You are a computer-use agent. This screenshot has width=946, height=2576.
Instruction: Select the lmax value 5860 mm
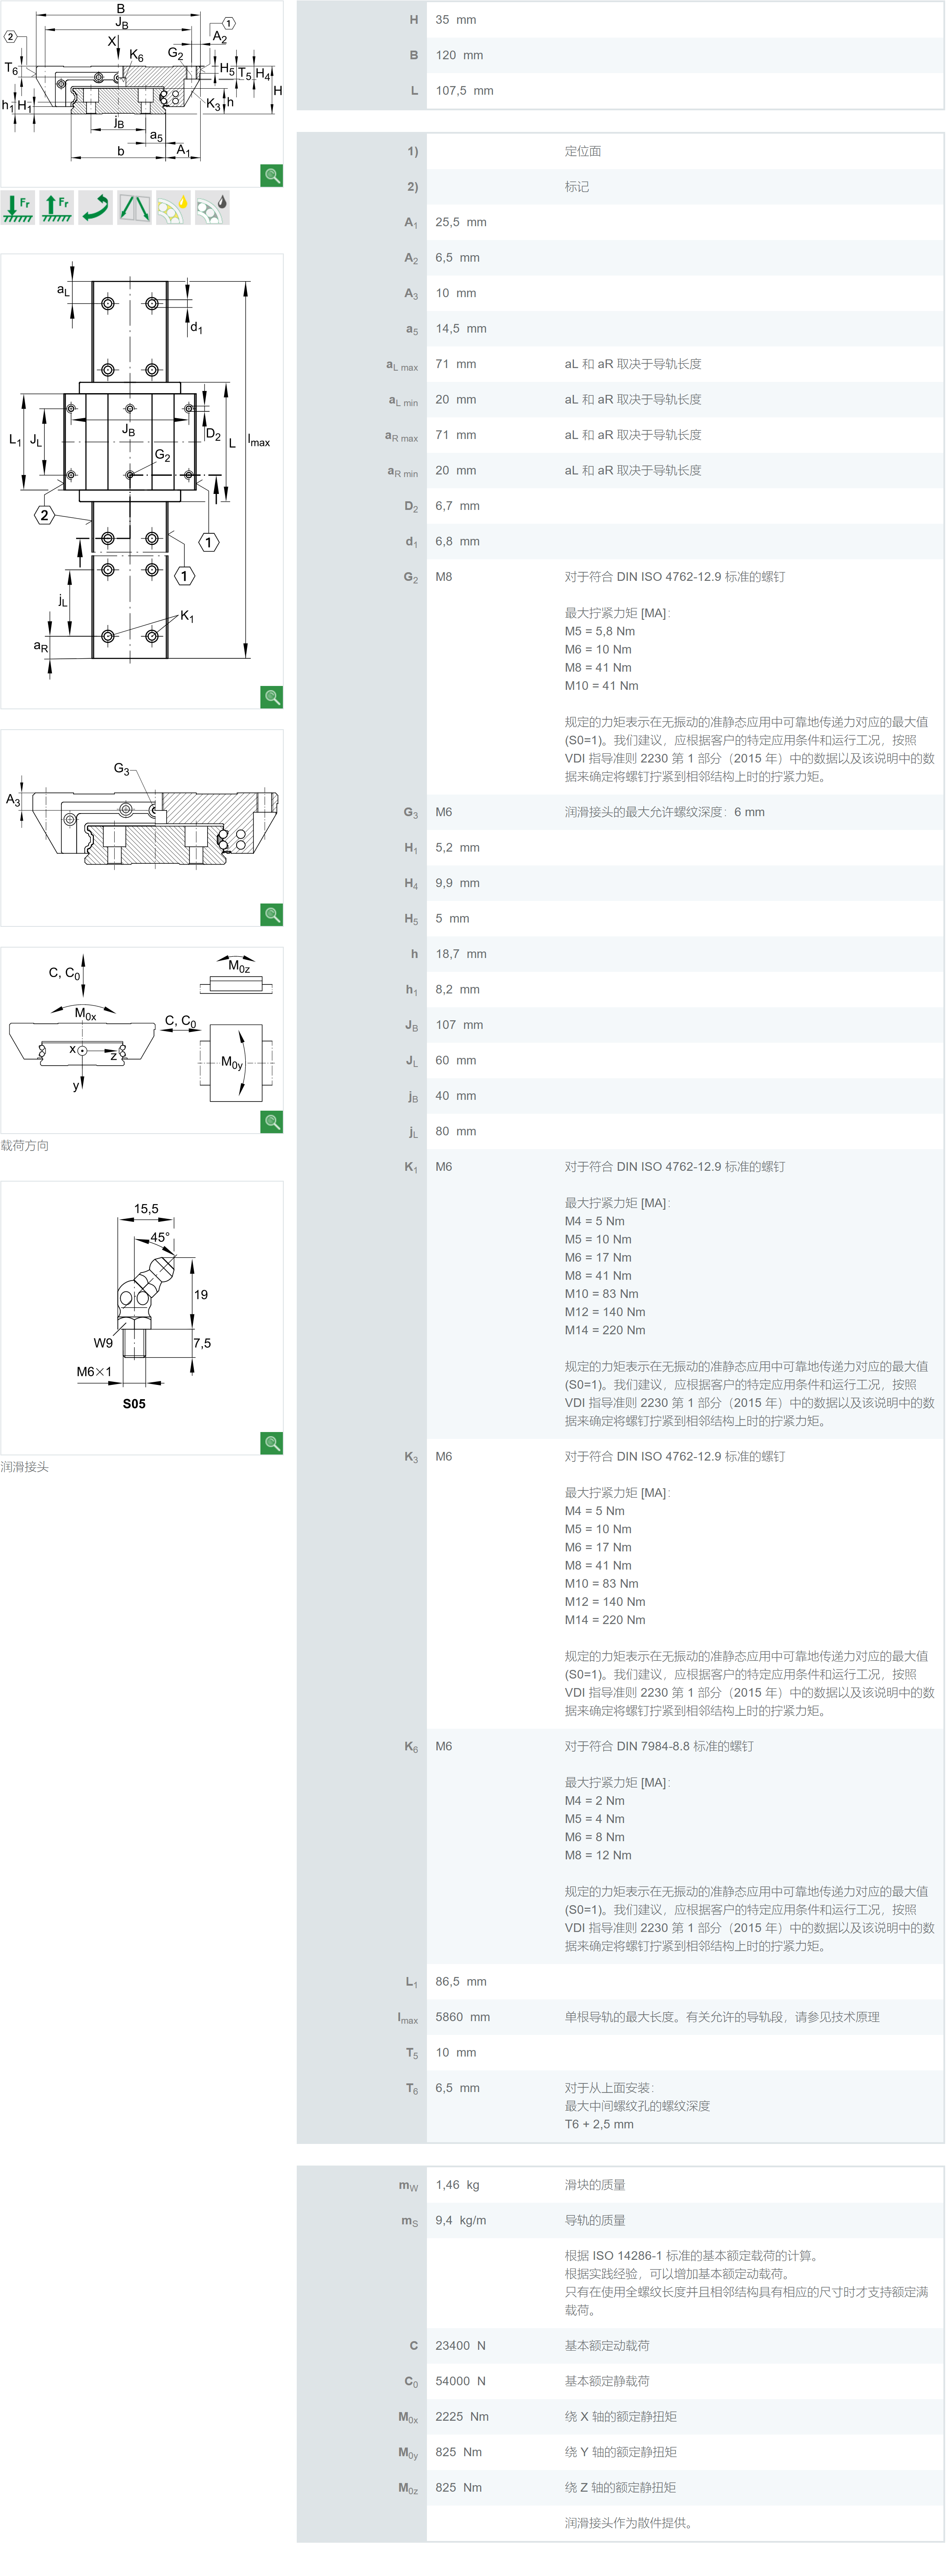point(463,2018)
